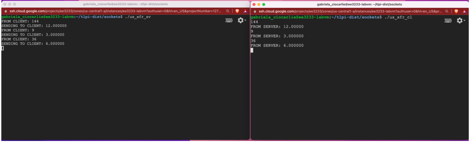Image resolution: width=470 pixels, height=142 pixels.
Task: Click the Brave Shields lion in client window
Action: 456,11
